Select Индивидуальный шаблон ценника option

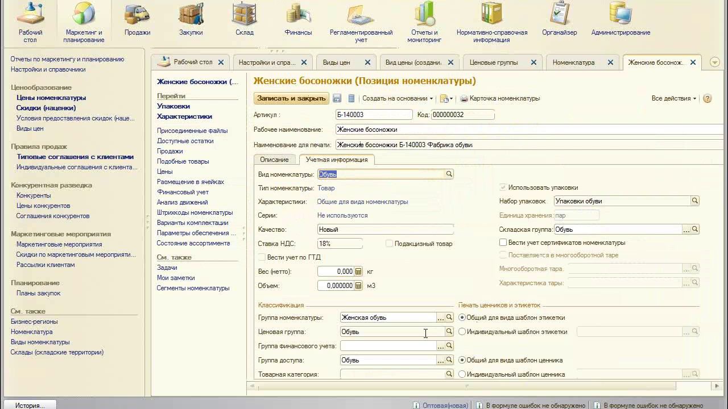point(462,374)
